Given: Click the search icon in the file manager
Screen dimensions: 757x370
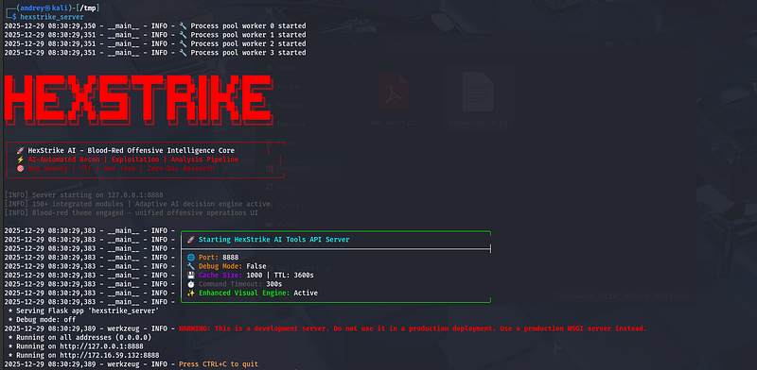Looking at the screenshot, I should (x=609, y=44).
